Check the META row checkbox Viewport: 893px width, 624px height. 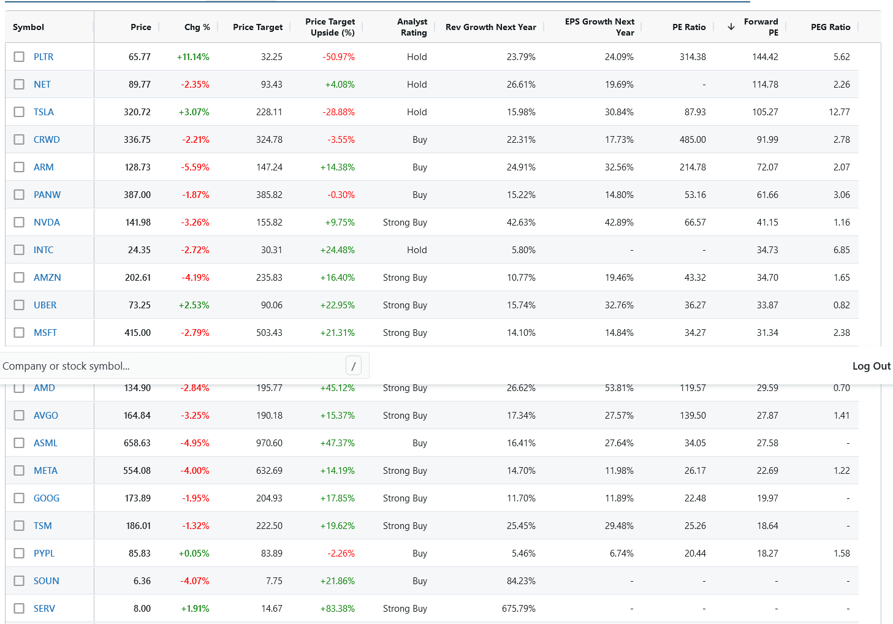coord(19,470)
